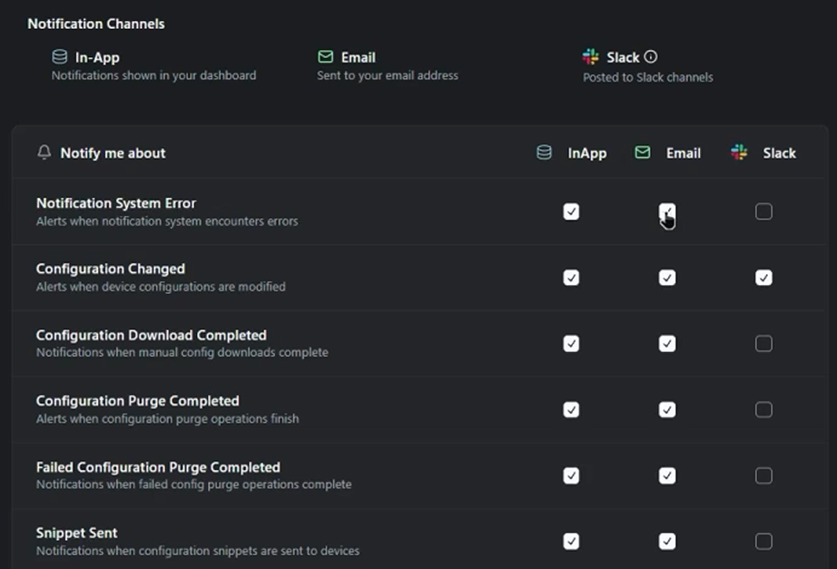Uncheck InApp for Configuration Download Completed

point(571,343)
